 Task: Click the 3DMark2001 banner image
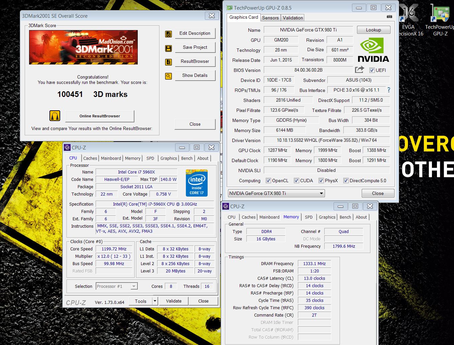point(83,47)
